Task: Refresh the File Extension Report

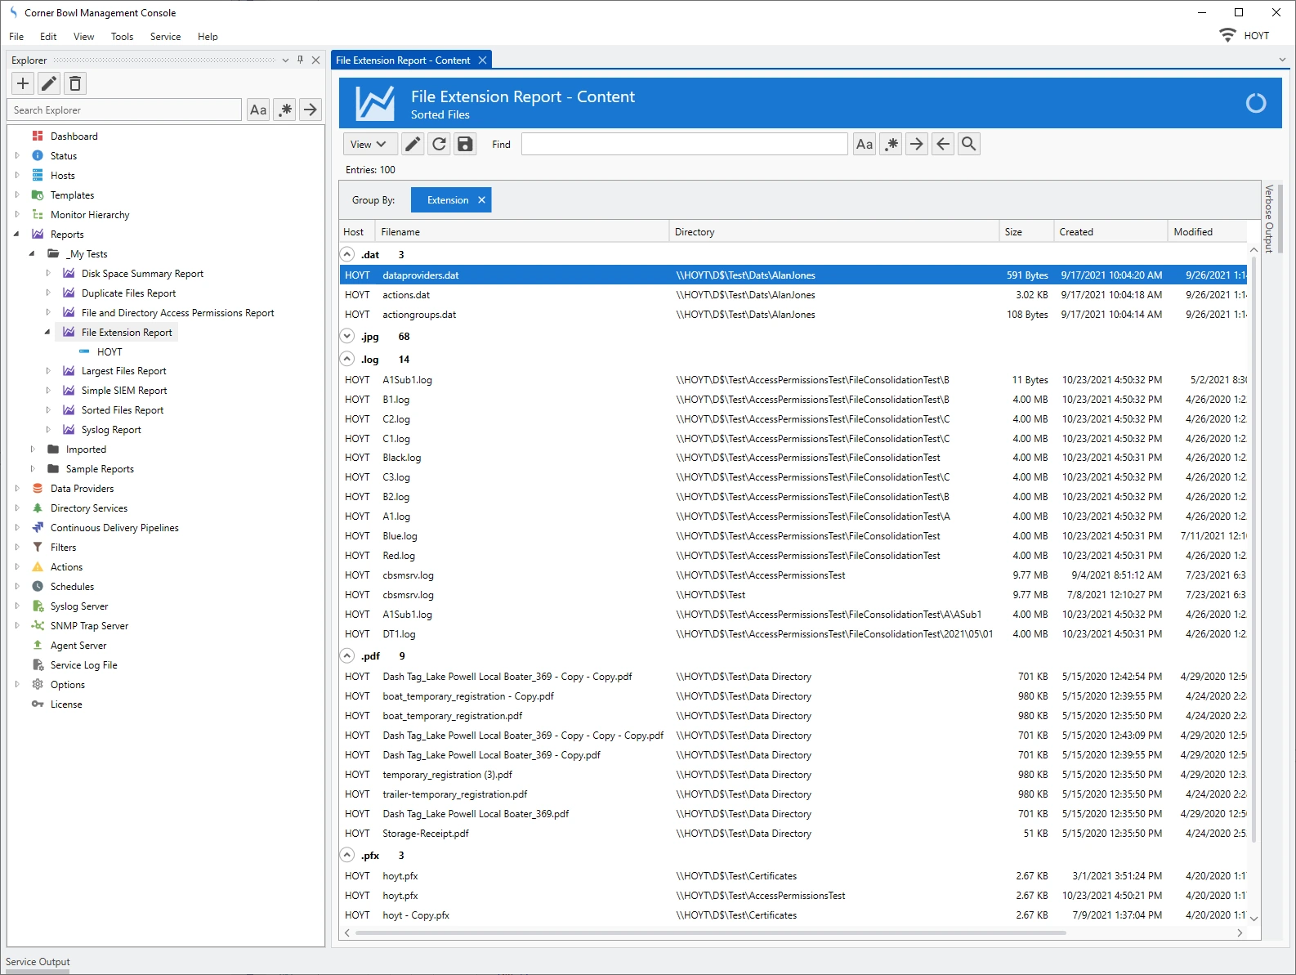Action: [x=439, y=144]
